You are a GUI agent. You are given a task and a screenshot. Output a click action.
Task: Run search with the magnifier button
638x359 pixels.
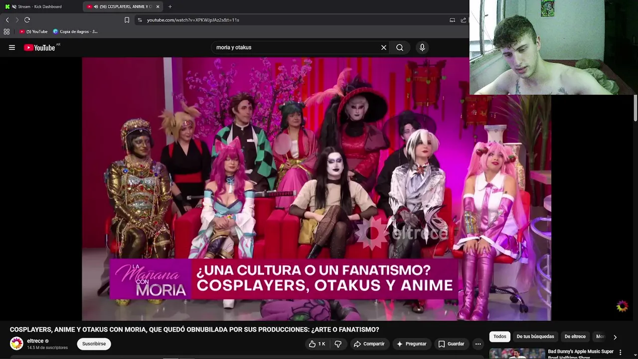pyautogui.click(x=400, y=47)
